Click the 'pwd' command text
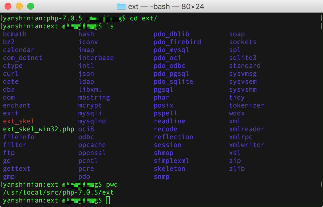This screenshot has width=323, height=207. click(x=112, y=185)
